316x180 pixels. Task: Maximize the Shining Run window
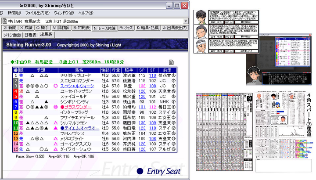[177, 5]
